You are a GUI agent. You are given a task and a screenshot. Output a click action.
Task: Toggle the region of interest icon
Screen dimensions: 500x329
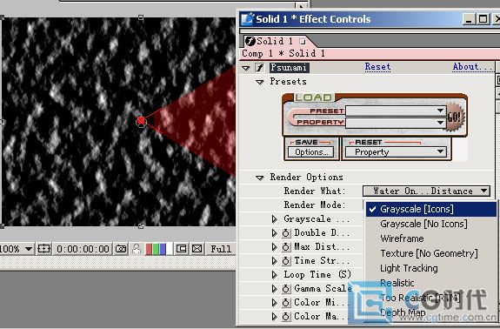(x=182, y=249)
